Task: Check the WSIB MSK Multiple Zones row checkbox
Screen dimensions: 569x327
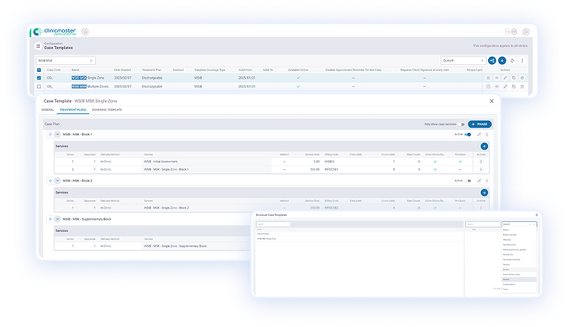Action: (39, 86)
